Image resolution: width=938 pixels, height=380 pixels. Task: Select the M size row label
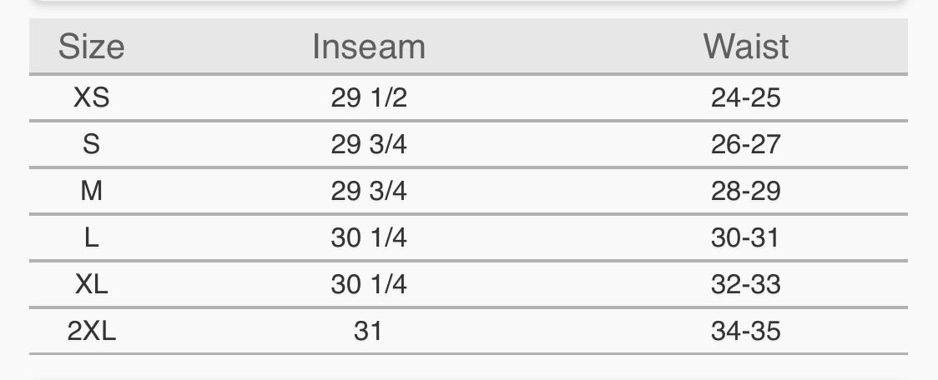(x=91, y=192)
